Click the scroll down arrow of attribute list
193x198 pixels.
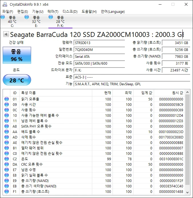click(x=188, y=193)
